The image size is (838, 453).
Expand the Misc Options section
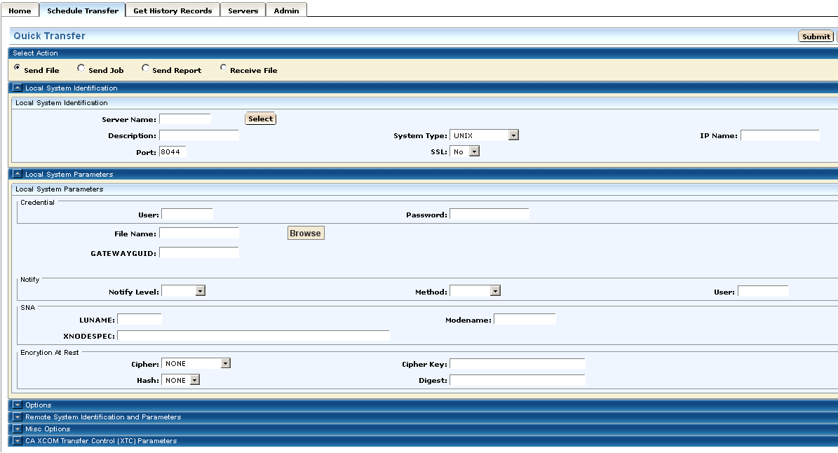[x=18, y=429]
